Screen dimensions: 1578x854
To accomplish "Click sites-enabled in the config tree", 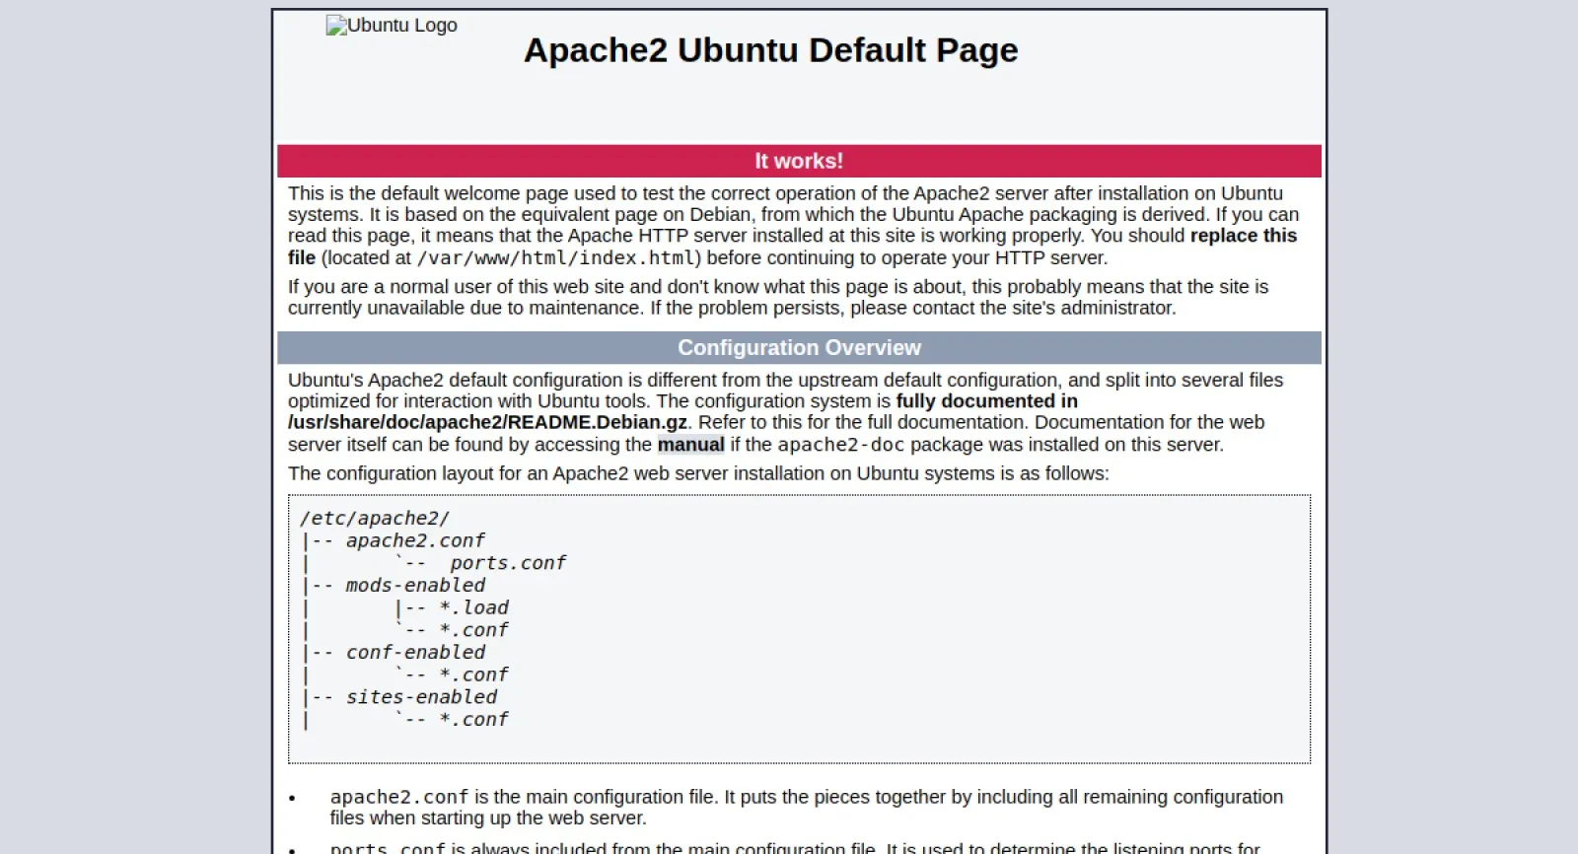I will click(421, 697).
